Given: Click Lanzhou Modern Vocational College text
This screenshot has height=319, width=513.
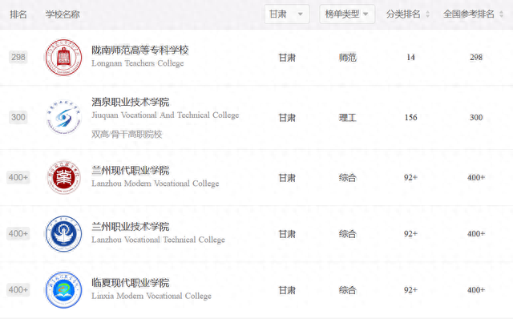Looking at the screenshot, I should (155, 184).
